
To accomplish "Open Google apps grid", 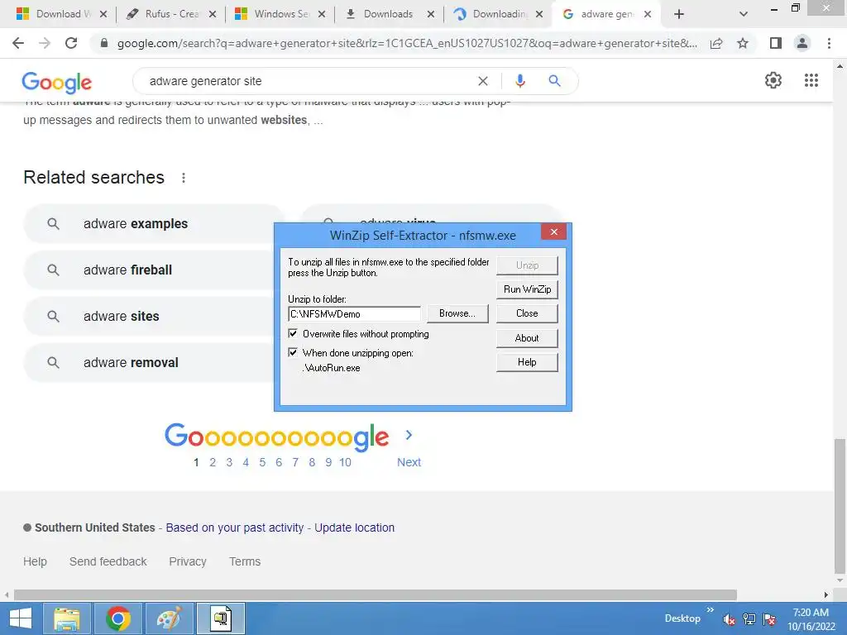I will click(811, 80).
